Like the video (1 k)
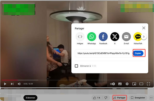 pos(97,98)
